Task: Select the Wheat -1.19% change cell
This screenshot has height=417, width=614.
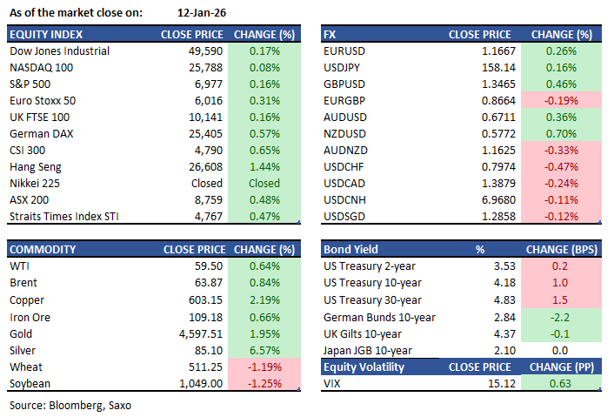Action: (264, 367)
